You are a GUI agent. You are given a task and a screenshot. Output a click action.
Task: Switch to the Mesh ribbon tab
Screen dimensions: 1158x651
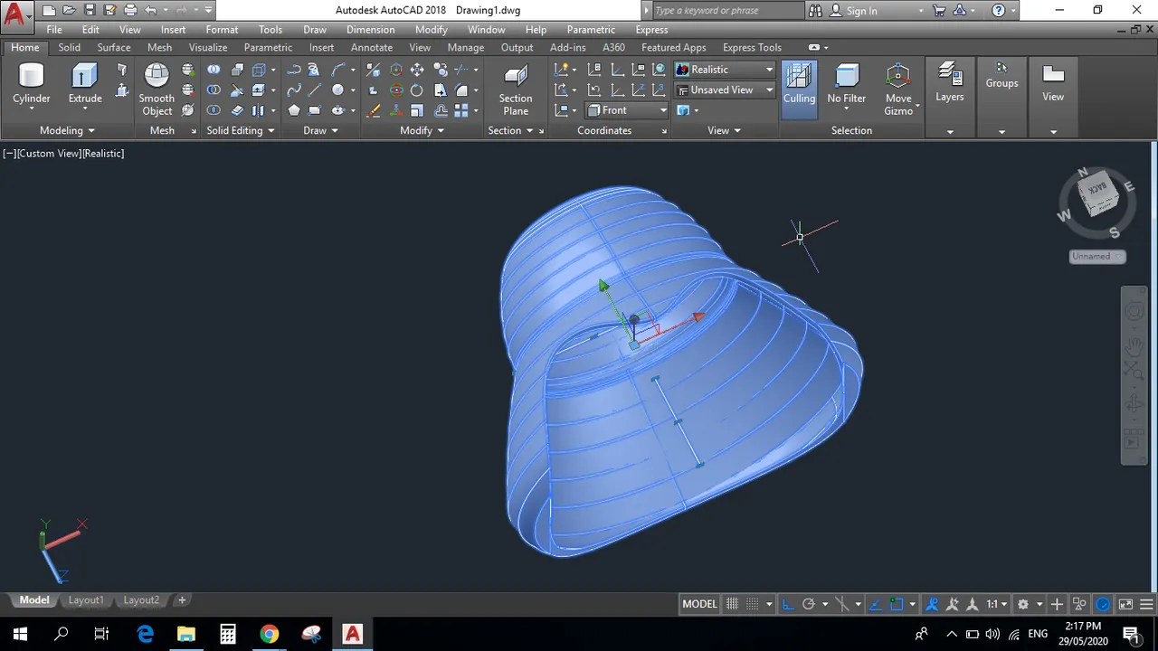tap(159, 47)
